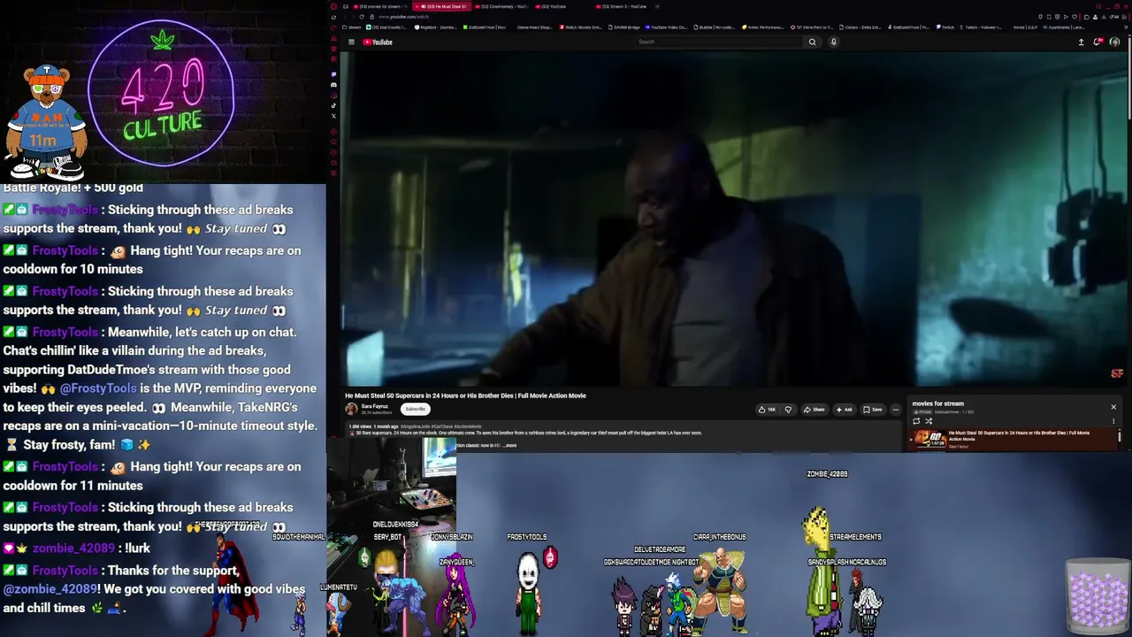Viewport: 1132px width, 637px height.
Task: Open the YouTube account avatar menu
Action: [1114, 42]
